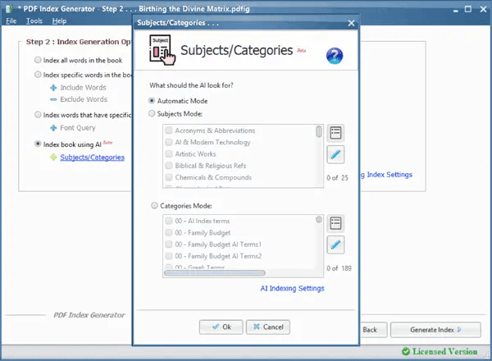Open the Categories Mode list button icon
The height and width of the screenshot is (361, 492).
335,223
